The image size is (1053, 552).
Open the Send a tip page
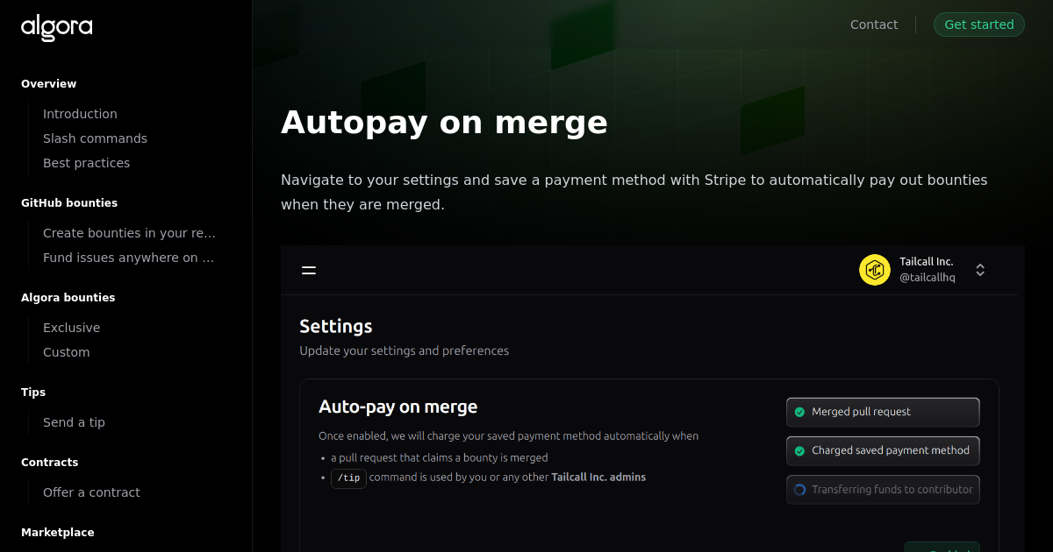(74, 421)
